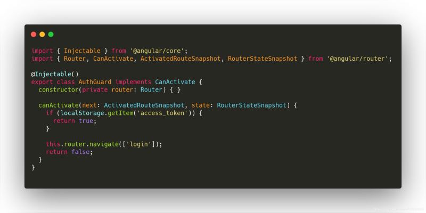Click the yellow minimize dot

coord(42,35)
